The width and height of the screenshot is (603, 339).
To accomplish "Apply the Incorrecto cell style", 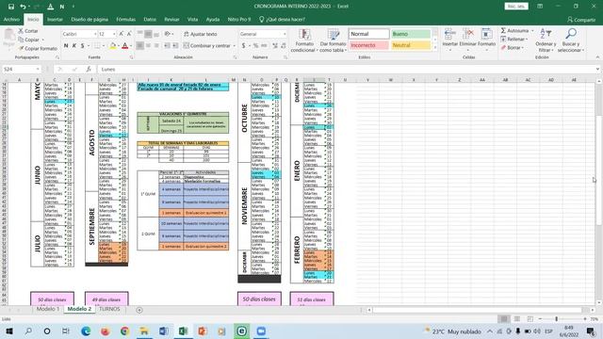I will 368,45.
